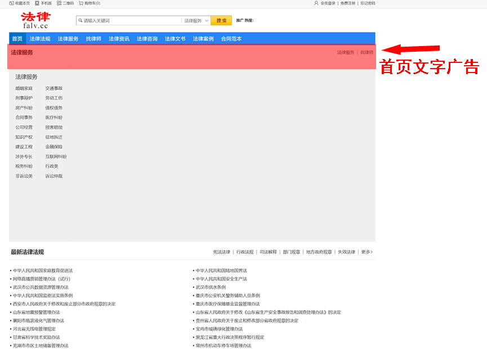Click the magnifier icon in search box
The height and width of the screenshot is (349, 487).
point(80,21)
